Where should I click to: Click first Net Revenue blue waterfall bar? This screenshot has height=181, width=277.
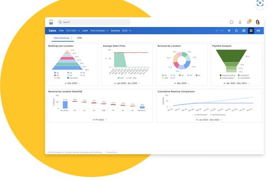(x=65, y=105)
